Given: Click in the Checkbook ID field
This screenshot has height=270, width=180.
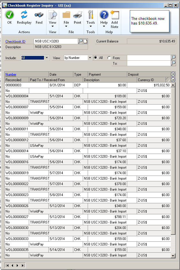Looking at the screenshot, I should tap(56, 41).
